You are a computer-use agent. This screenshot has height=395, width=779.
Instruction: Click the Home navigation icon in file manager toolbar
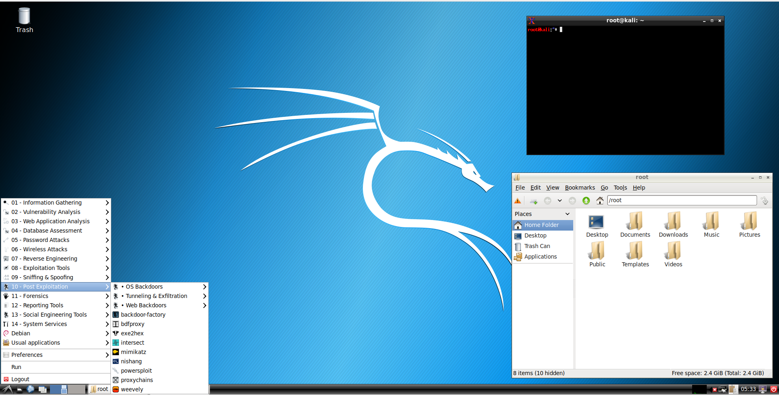(x=600, y=200)
